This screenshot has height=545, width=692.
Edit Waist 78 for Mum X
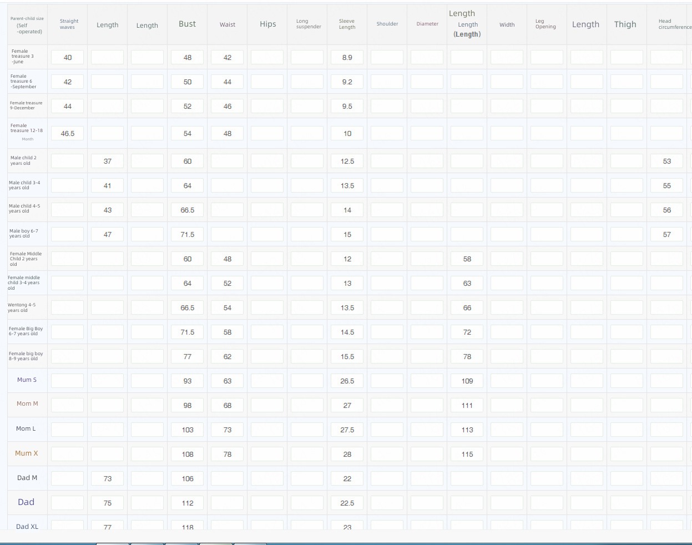pyautogui.click(x=228, y=454)
